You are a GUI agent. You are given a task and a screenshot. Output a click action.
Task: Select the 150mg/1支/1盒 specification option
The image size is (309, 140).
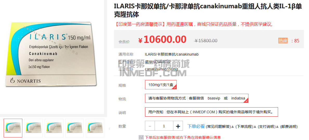[x=161, y=85]
